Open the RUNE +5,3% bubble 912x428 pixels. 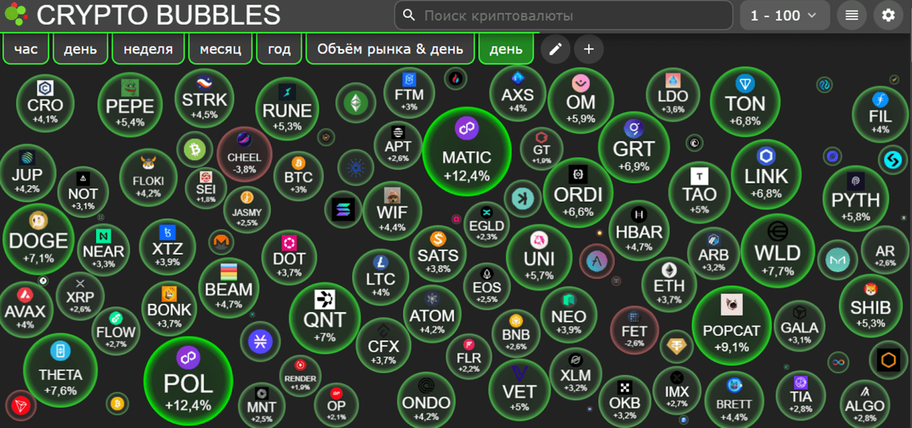287,109
